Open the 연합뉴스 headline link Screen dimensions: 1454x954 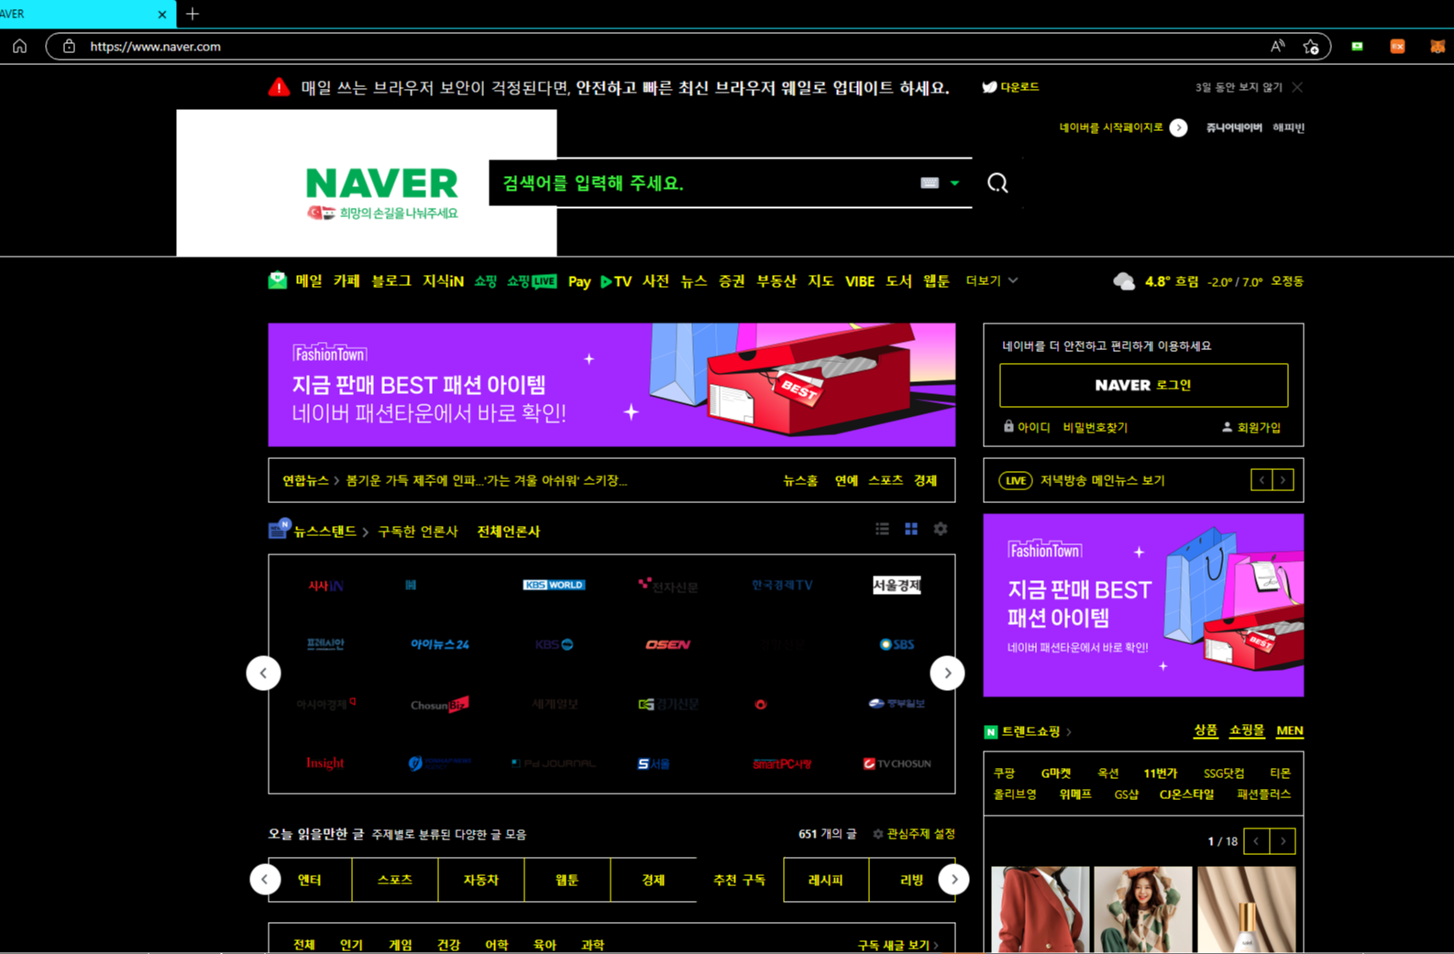click(486, 480)
